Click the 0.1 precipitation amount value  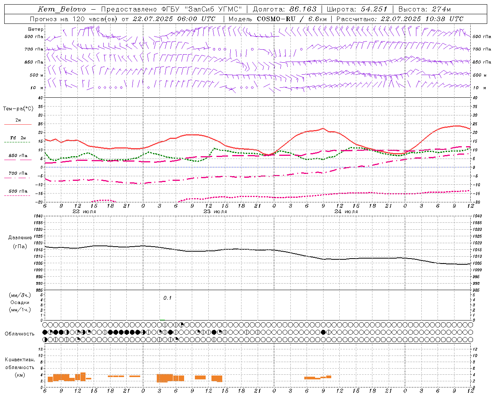(168, 298)
